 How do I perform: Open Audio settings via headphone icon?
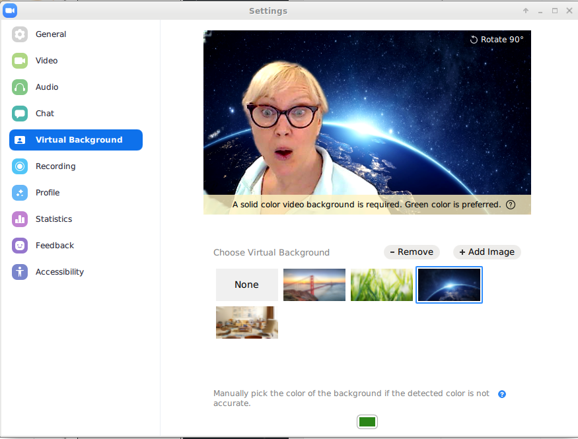pos(20,87)
